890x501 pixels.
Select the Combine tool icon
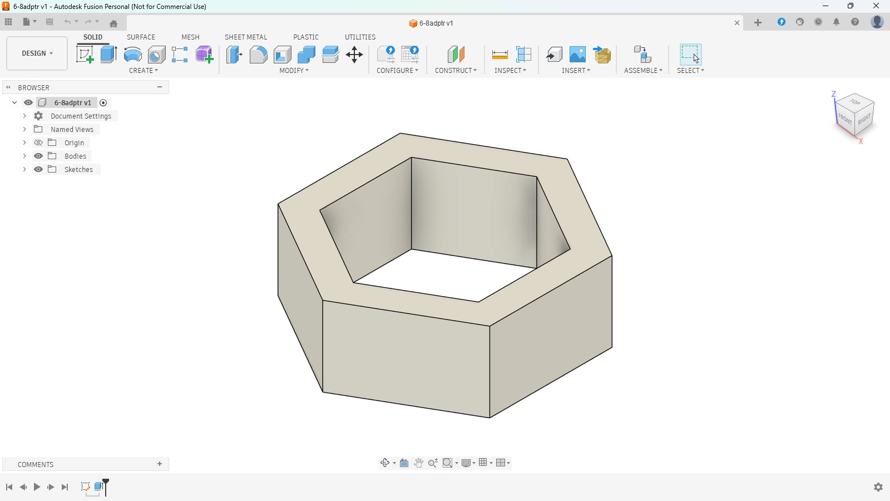tap(306, 55)
